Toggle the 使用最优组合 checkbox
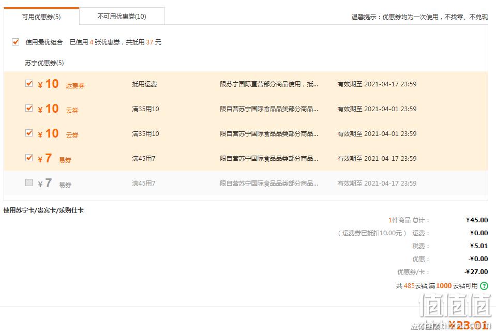 pyautogui.click(x=16, y=42)
